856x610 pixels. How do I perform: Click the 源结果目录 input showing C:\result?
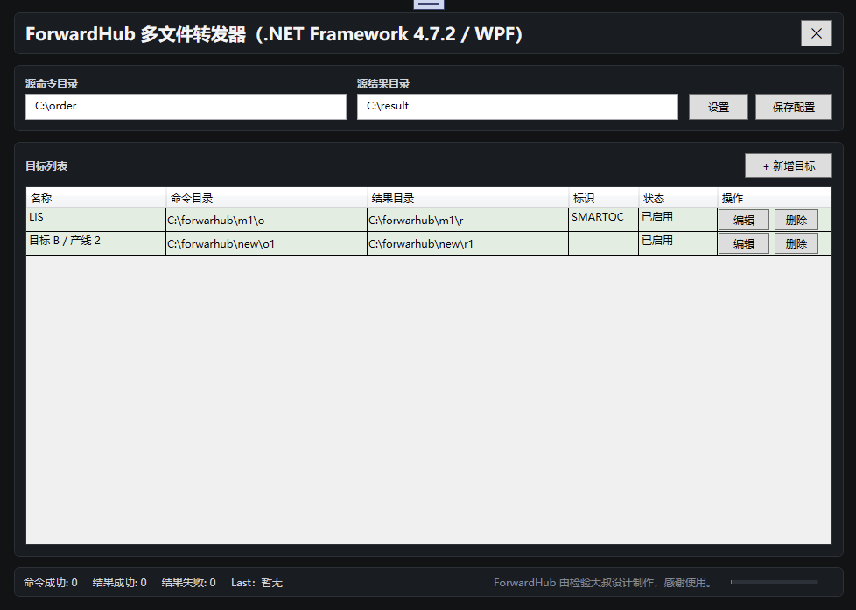coord(516,106)
